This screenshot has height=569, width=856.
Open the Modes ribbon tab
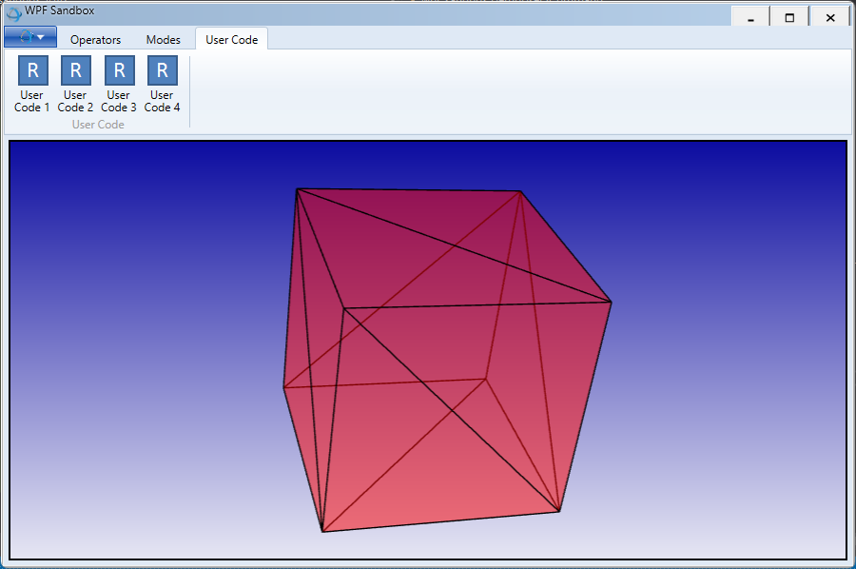click(163, 40)
